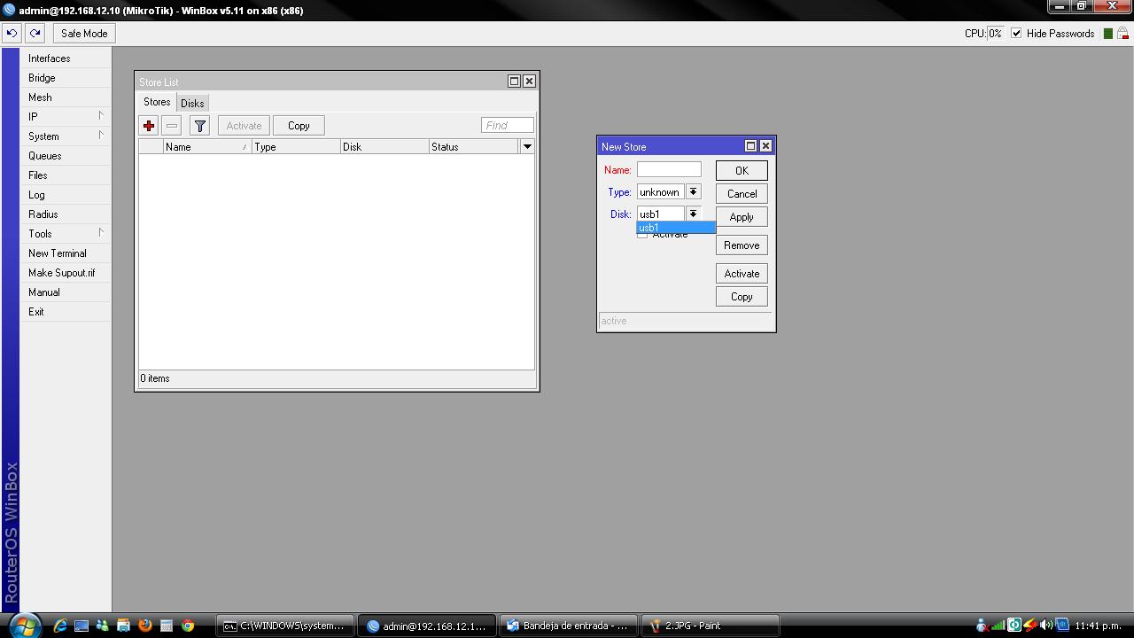The height and width of the screenshot is (638, 1134).
Task: Open Interfaces from the sidebar menu
Action: coord(66,58)
